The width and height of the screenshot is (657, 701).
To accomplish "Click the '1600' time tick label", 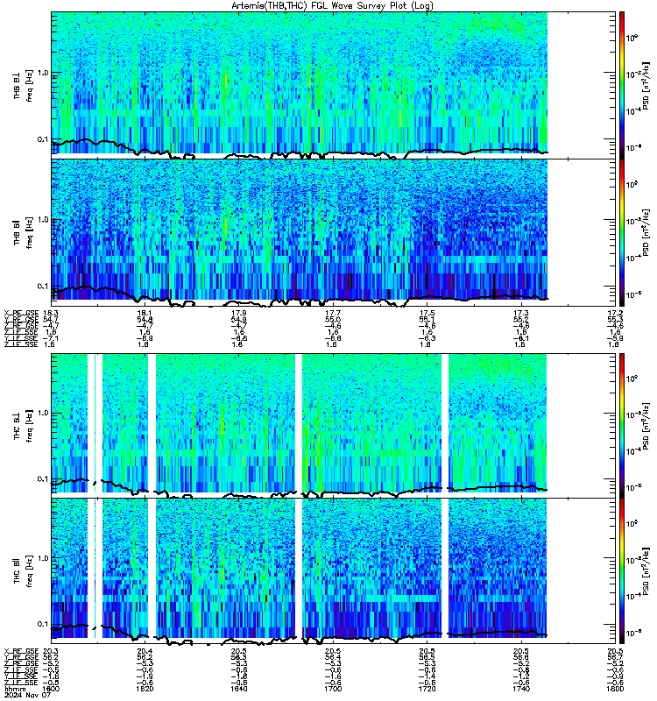I will 51,689.
